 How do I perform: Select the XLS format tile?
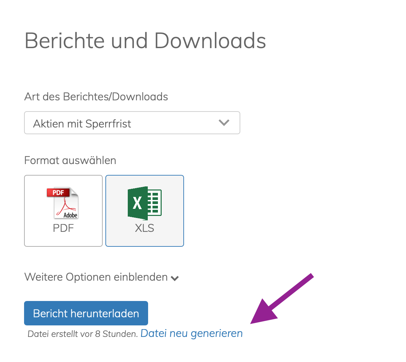(x=145, y=211)
